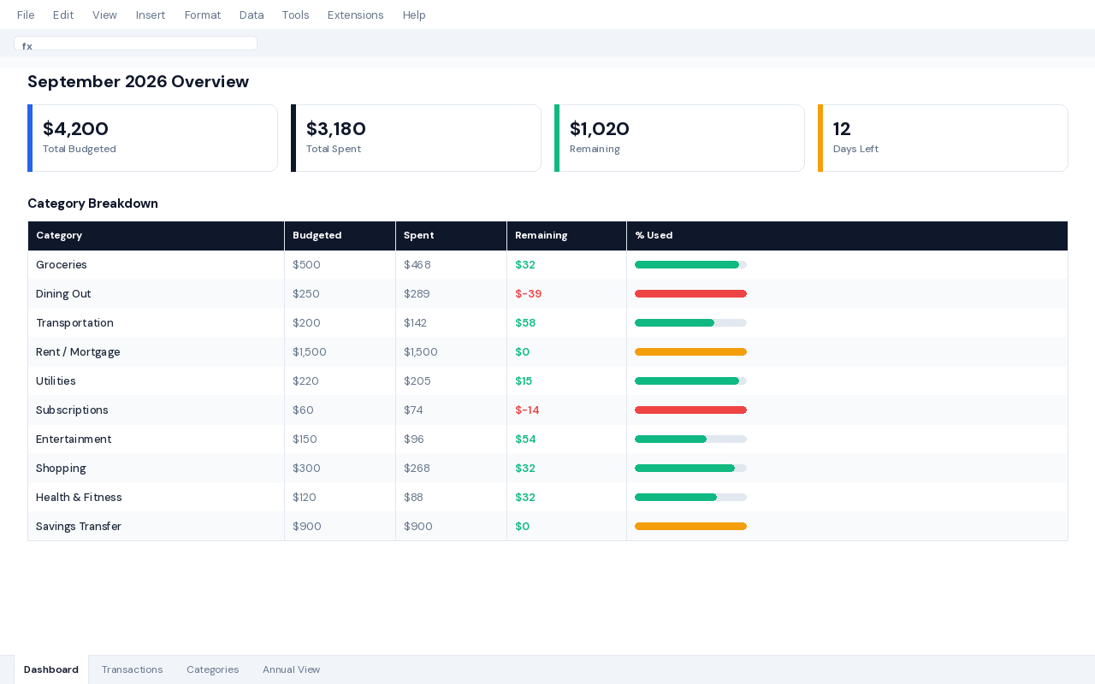Click the September 2026 Overview heading
The image size is (1095, 684).
tap(138, 81)
